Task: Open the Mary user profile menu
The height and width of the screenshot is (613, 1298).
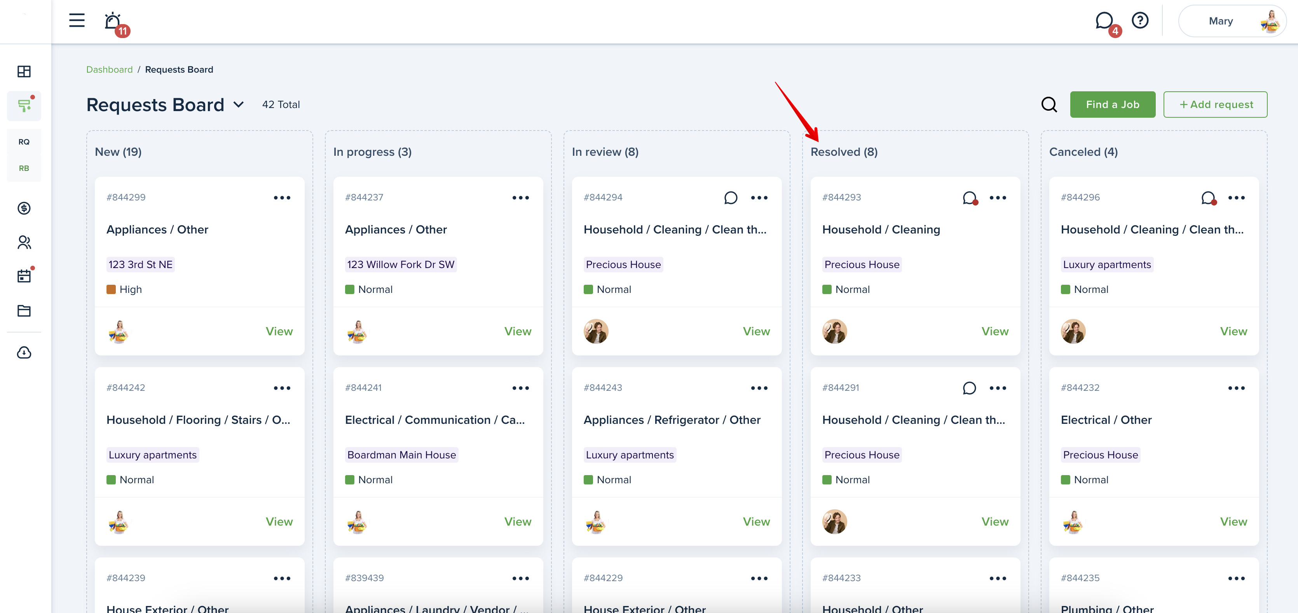Action: click(x=1232, y=21)
